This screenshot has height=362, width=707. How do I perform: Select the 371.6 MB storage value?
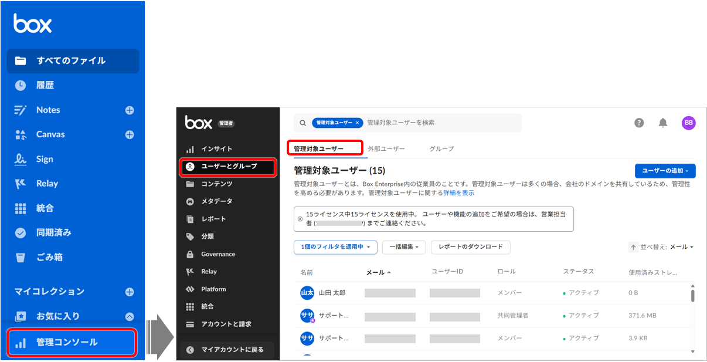643,316
